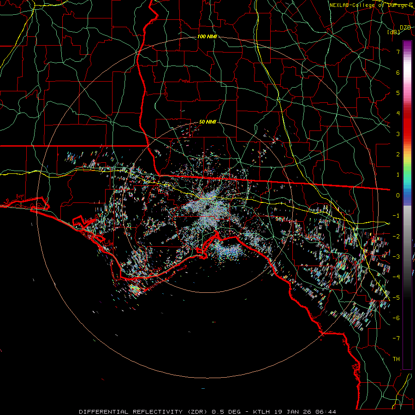Click the 7 value on color scale
The image size is (415, 415).
pos(398,52)
